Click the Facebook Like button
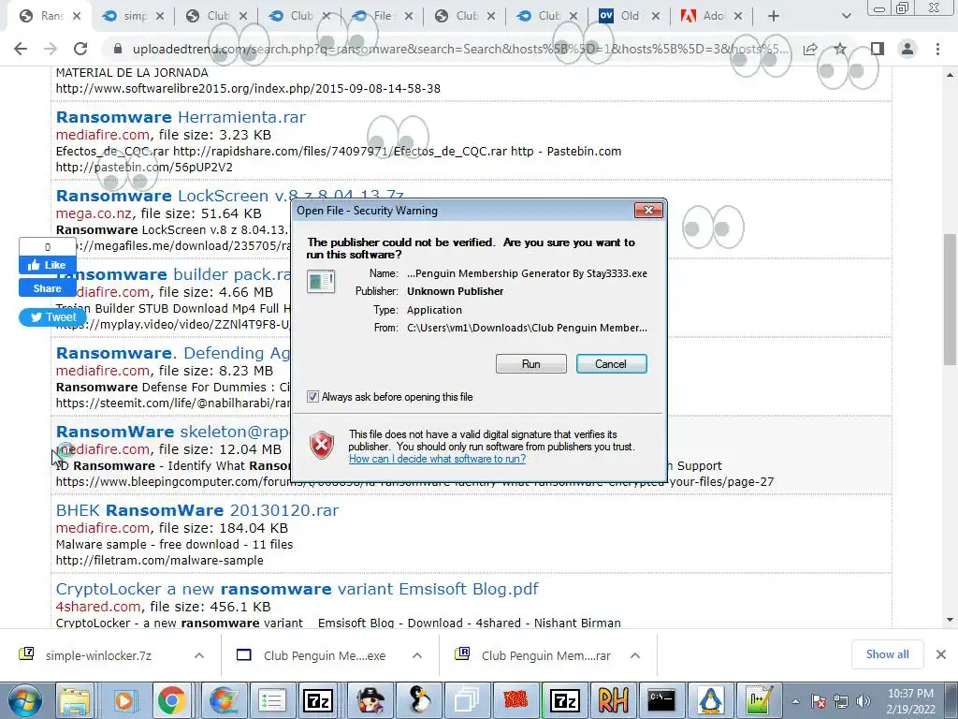The height and width of the screenshot is (719, 958). [47, 265]
